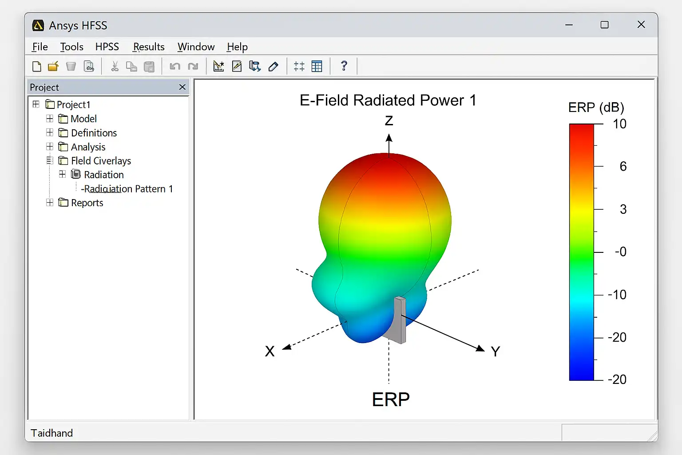Click the Redo arrow in toolbar
682x455 pixels.
[x=193, y=67]
